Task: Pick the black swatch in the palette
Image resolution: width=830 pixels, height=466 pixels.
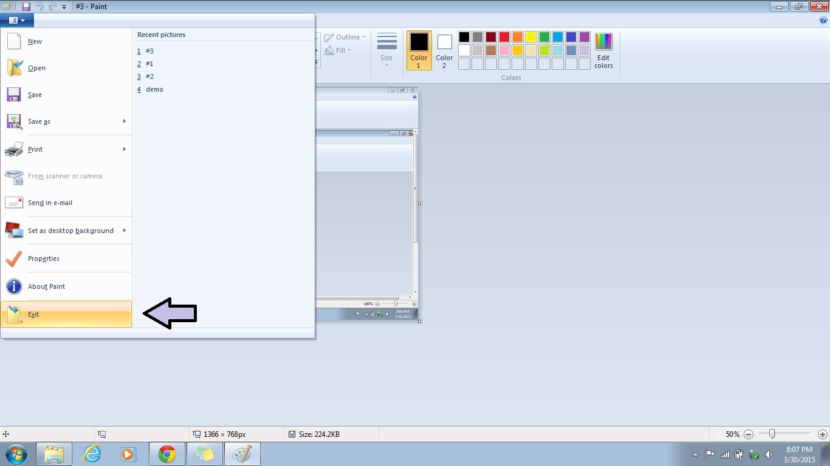Action: point(464,37)
